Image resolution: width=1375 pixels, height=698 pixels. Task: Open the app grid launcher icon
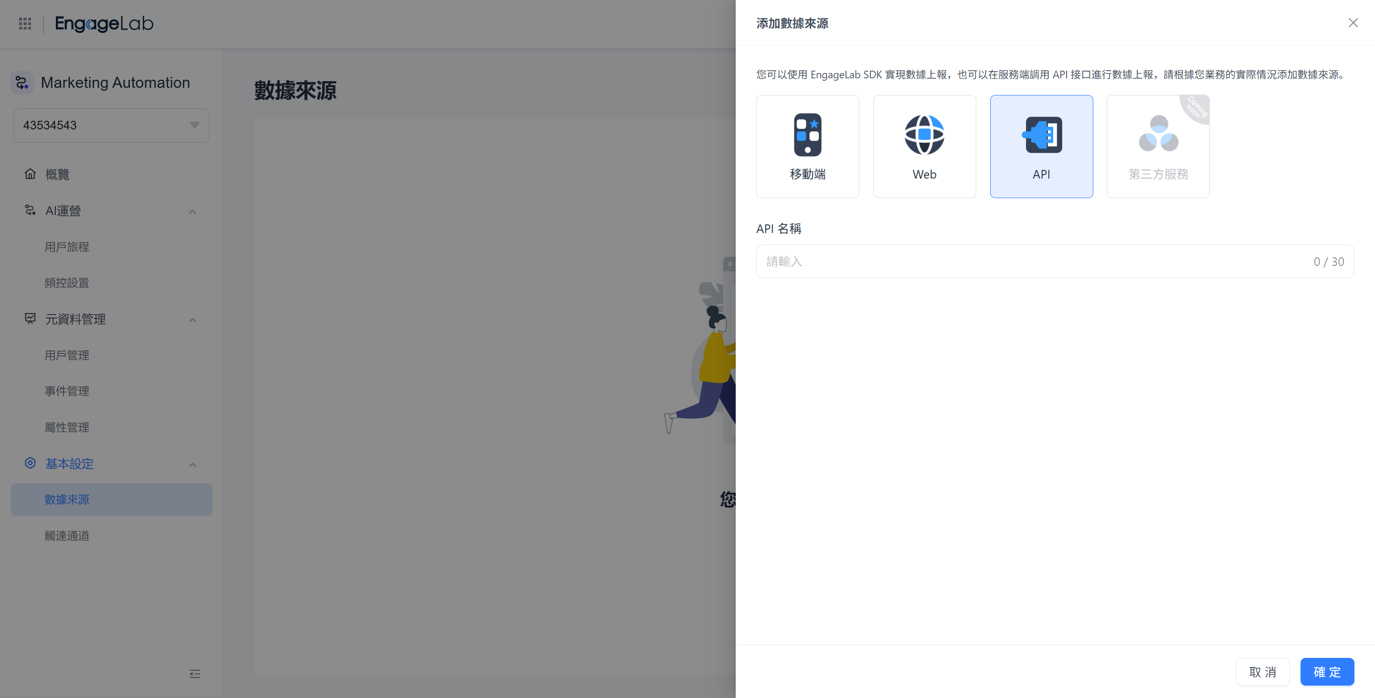[x=24, y=23]
